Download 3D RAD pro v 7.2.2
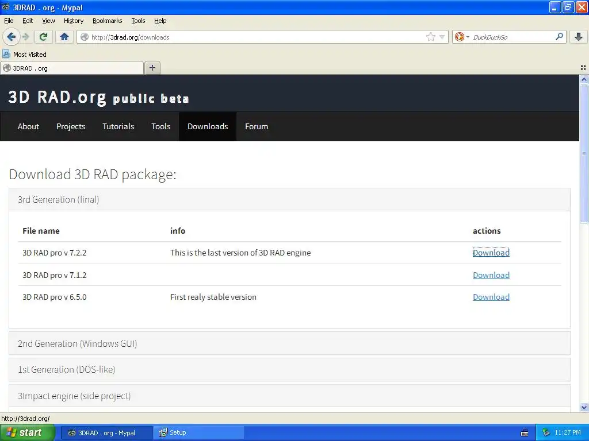Viewport: 589px width, 441px height. click(491, 253)
